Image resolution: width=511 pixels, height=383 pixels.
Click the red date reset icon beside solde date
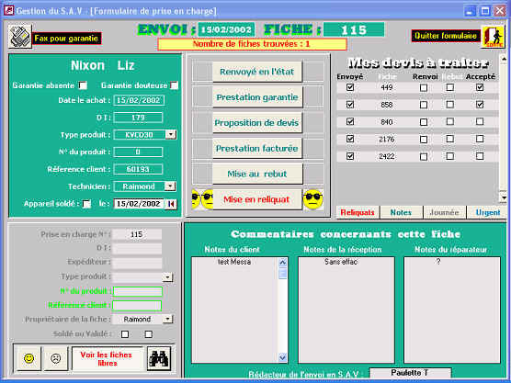(171, 204)
